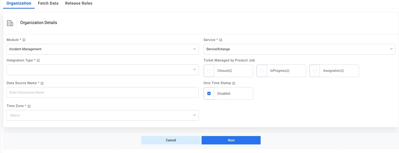Tick the InProgress checkbox
Viewport: 399px width, 153px height.
coord(262,71)
